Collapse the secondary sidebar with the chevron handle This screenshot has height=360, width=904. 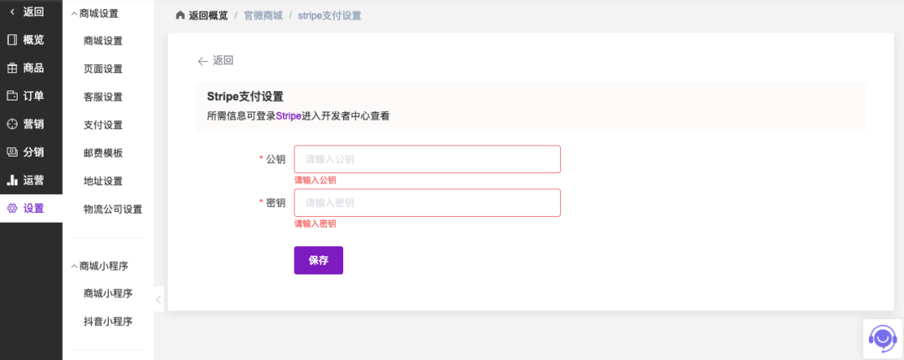158,300
